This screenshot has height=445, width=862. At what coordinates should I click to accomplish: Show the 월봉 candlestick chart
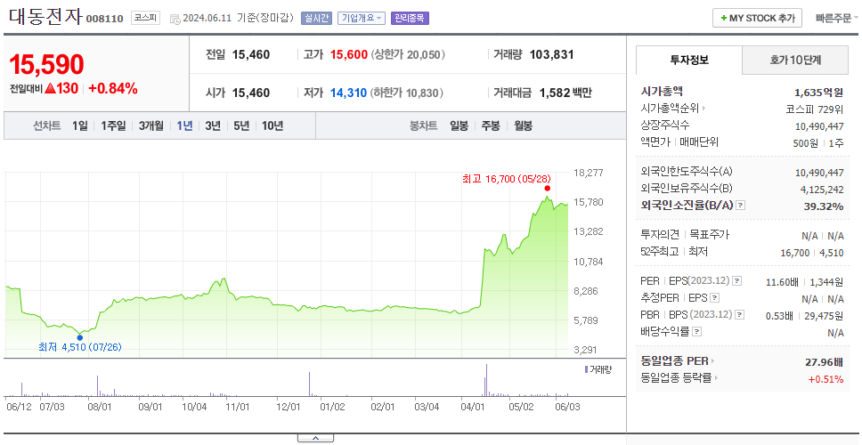(x=524, y=125)
